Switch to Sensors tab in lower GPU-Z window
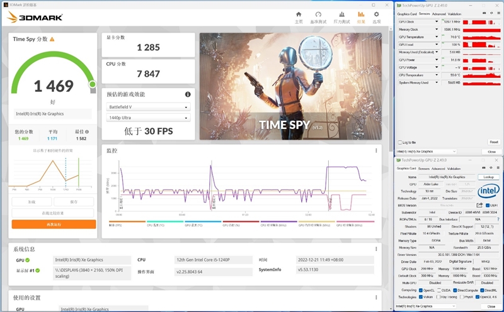Viewport: 504px width, 312px height. click(x=423, y=169)
